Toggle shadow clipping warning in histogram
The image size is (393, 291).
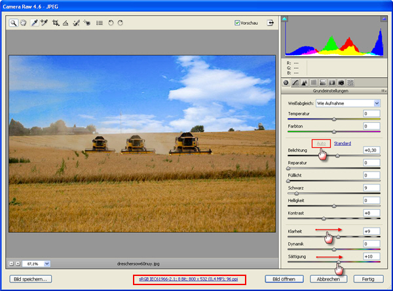tap(285, 20)
